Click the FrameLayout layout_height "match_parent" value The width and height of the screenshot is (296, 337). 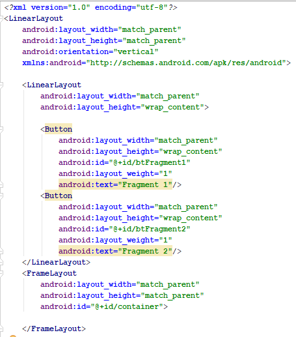[x=172, y=295]
